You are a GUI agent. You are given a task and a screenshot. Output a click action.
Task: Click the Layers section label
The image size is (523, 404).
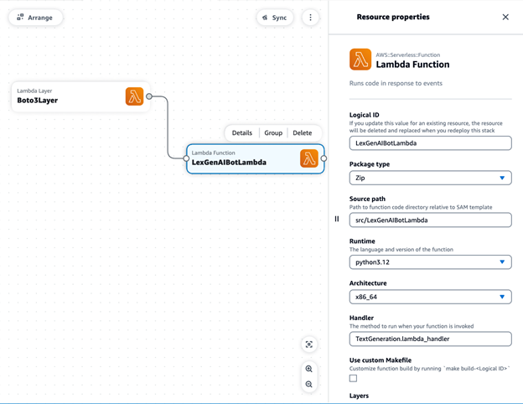[359, 396]
